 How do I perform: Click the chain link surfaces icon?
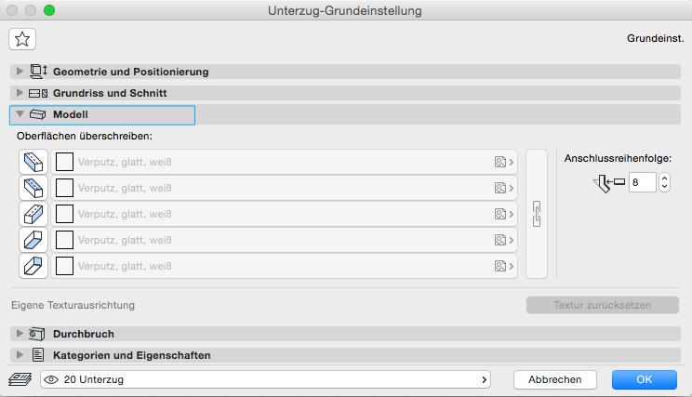tap(536, 213)
